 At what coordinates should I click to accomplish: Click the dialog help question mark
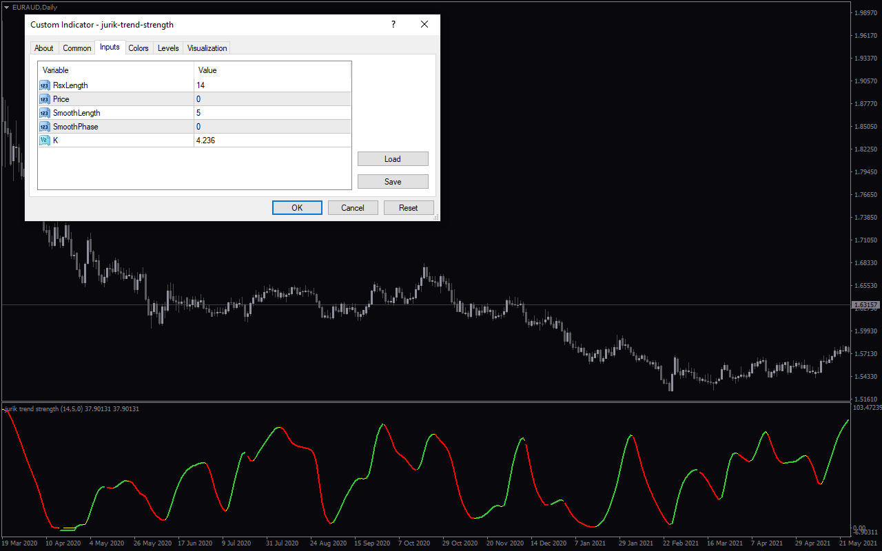point(393,25)
